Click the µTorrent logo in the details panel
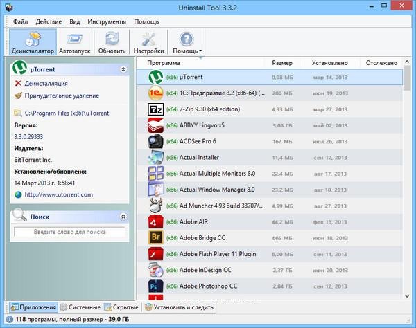The image size is (416, 328). coord(19,68)
